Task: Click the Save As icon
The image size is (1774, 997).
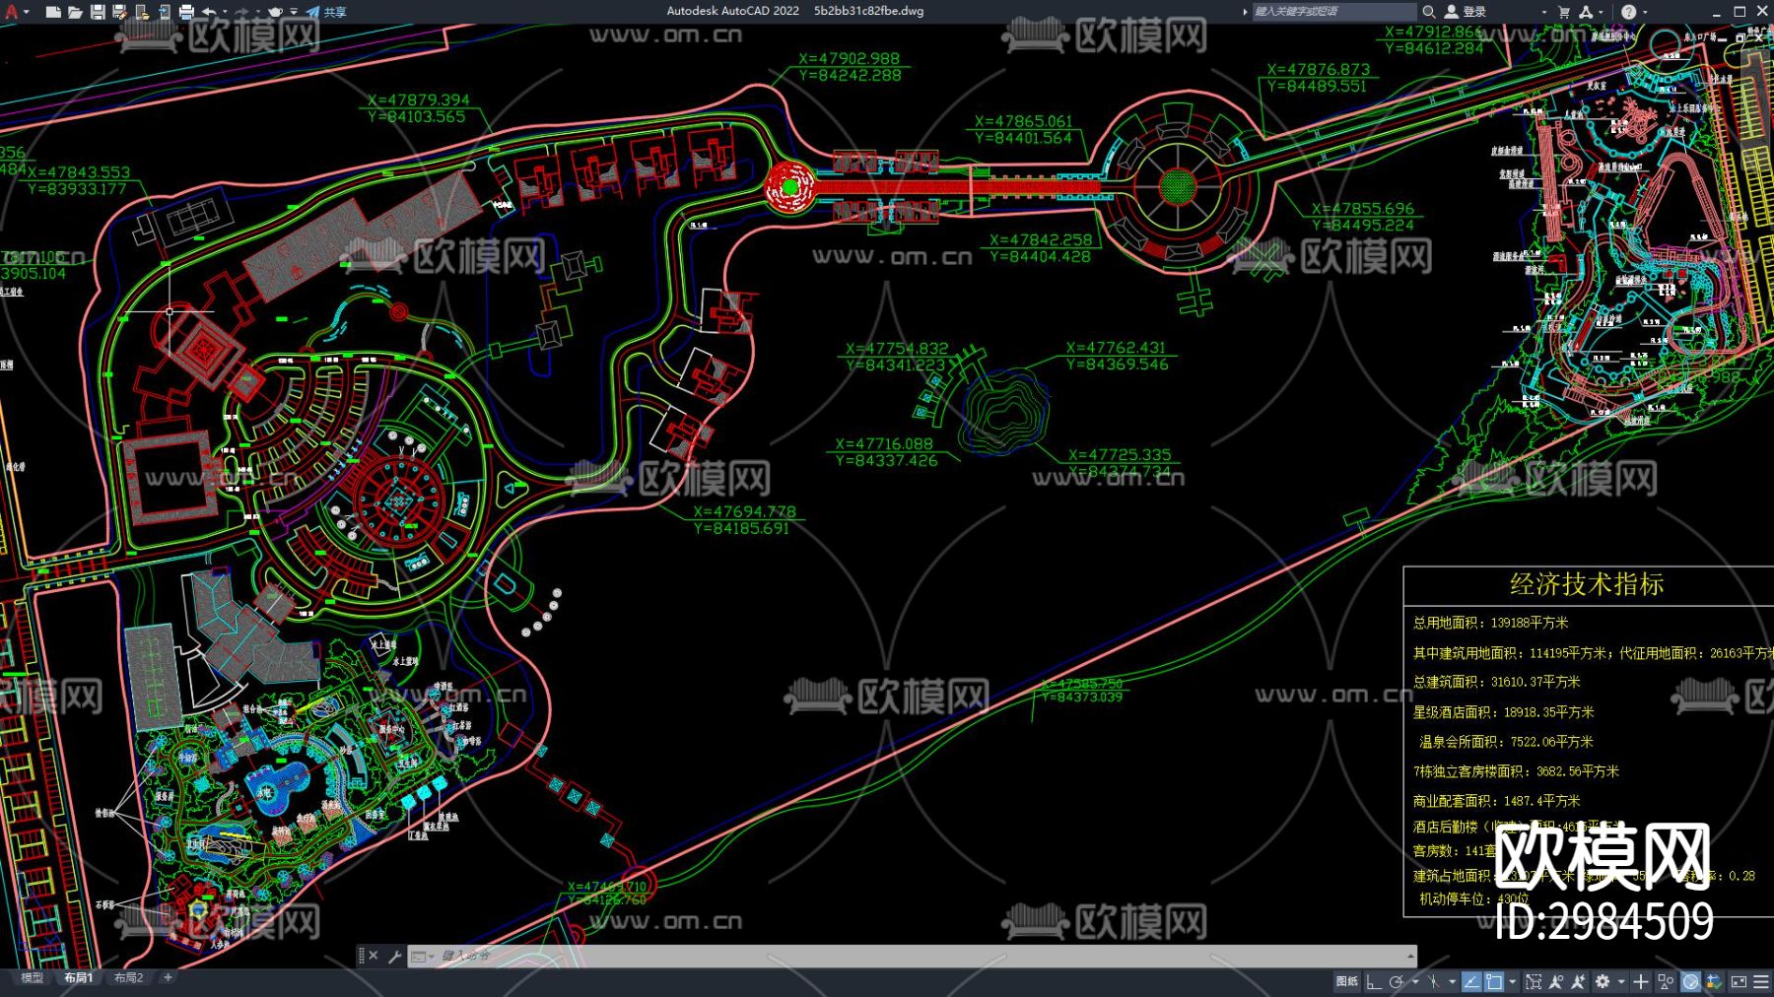Action: pyautogui.click(x=119, y=12)
